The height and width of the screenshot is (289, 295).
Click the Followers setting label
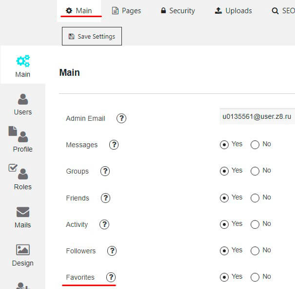tap(81, 251)
